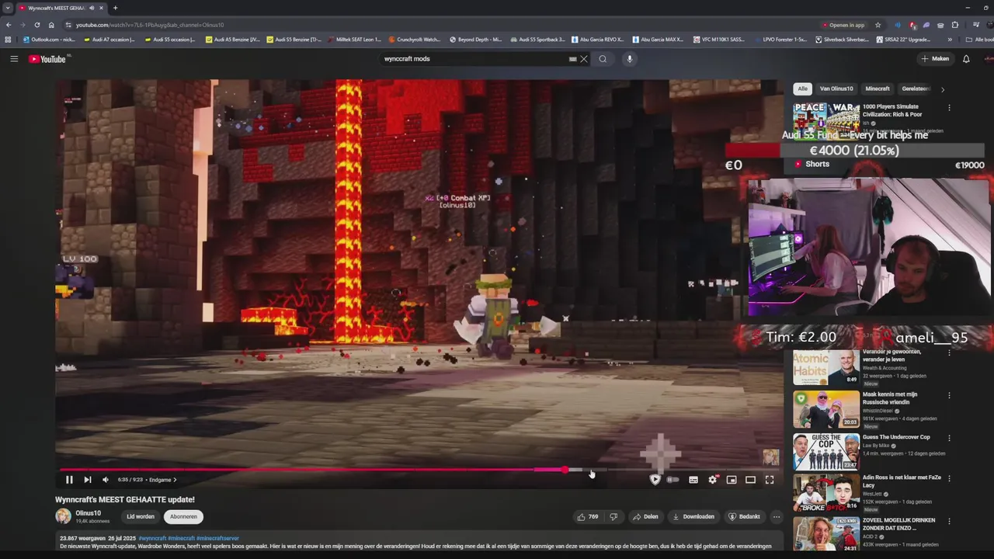Open the Outlook.com bookmark

coord(48,40)
